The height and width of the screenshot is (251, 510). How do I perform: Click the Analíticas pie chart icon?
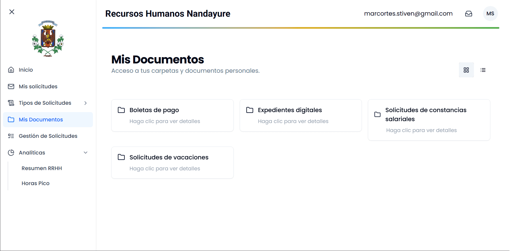[x=11, y=153]
